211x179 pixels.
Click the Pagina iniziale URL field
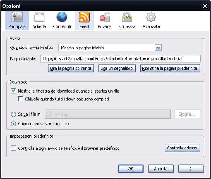coord(120,59)
